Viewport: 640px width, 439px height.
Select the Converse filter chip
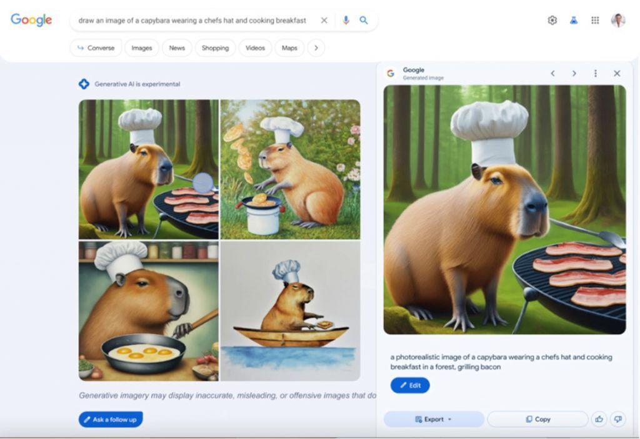(96, 48)
